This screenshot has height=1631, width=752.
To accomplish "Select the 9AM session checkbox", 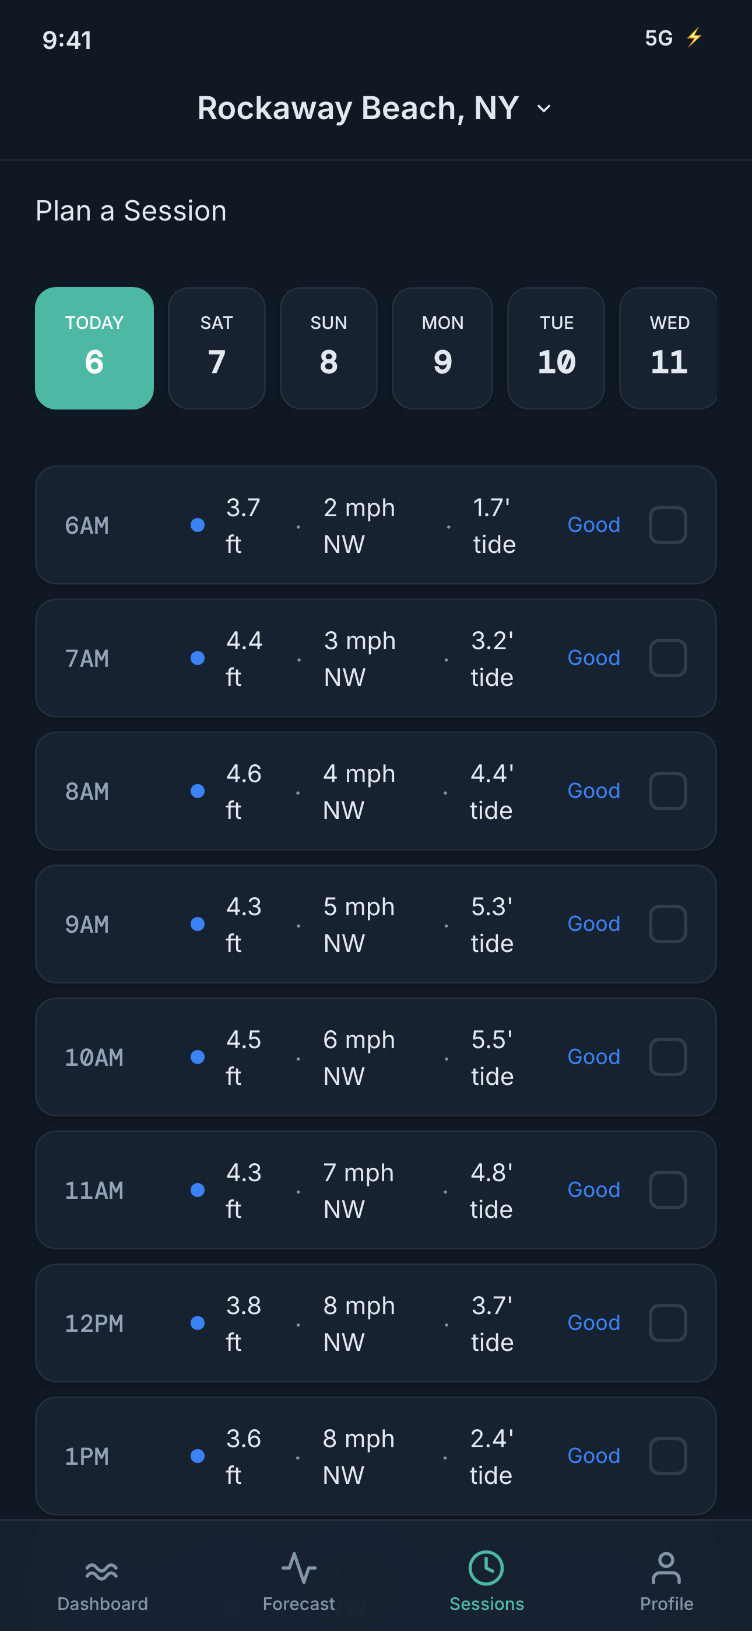I will click(x=668, y=924).
